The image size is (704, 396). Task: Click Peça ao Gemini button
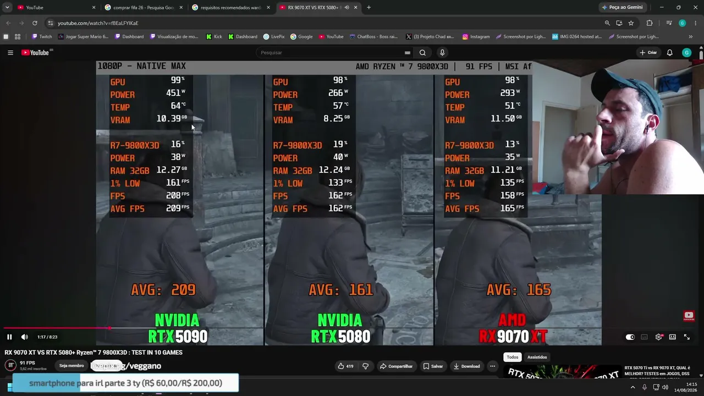click(622, 8)
